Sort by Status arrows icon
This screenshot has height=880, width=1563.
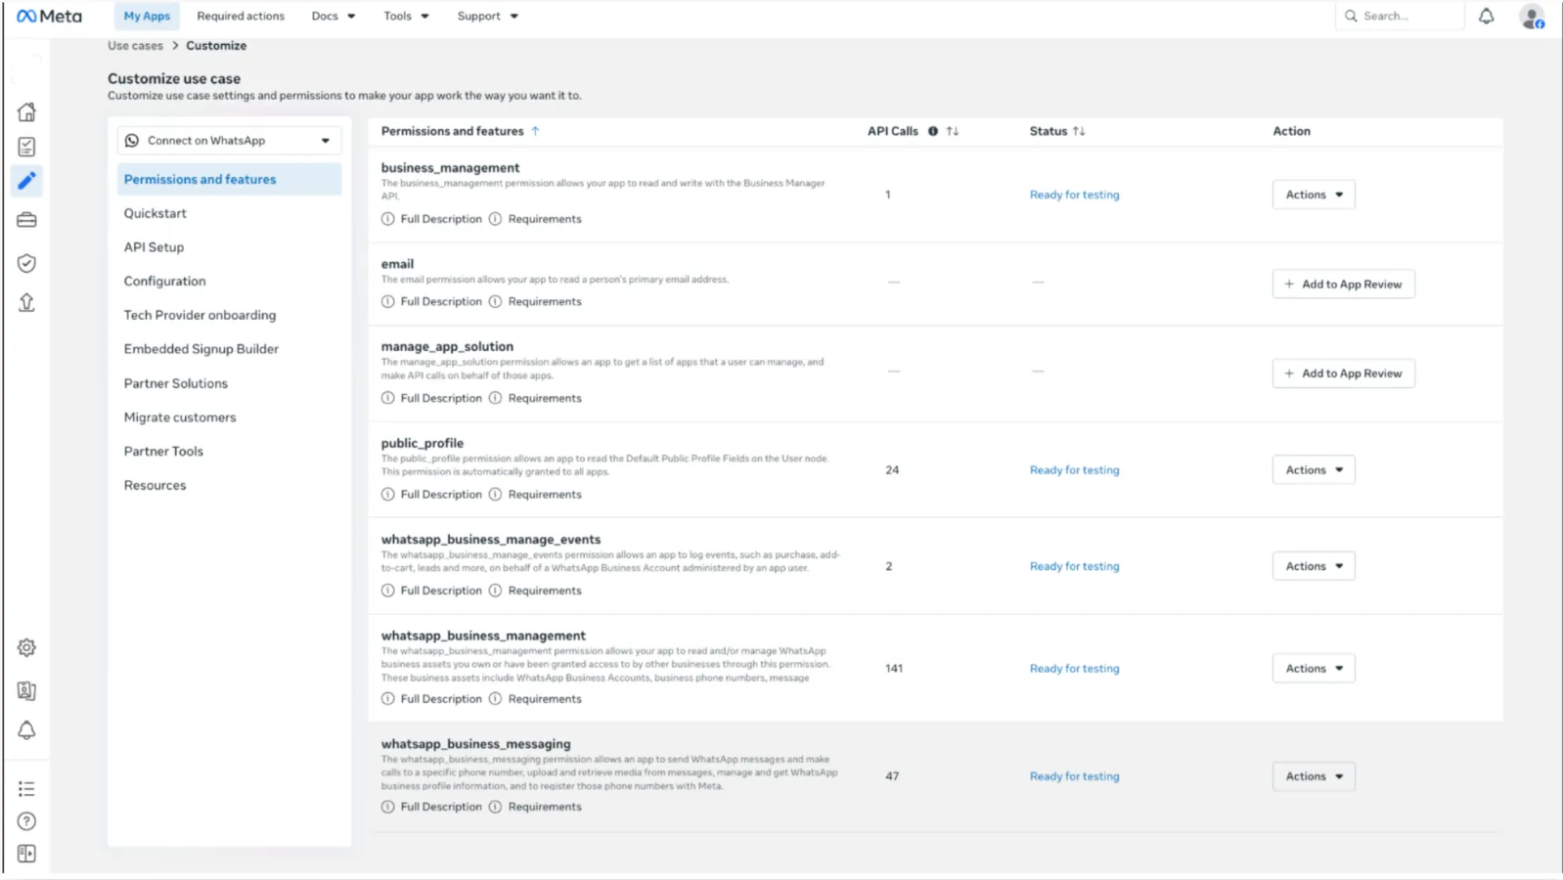click(1079, 131)
